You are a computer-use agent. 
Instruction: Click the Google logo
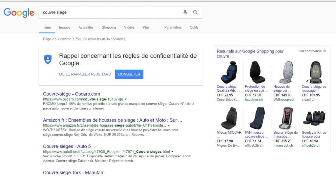pyautogui.click(x=19, y=13)
